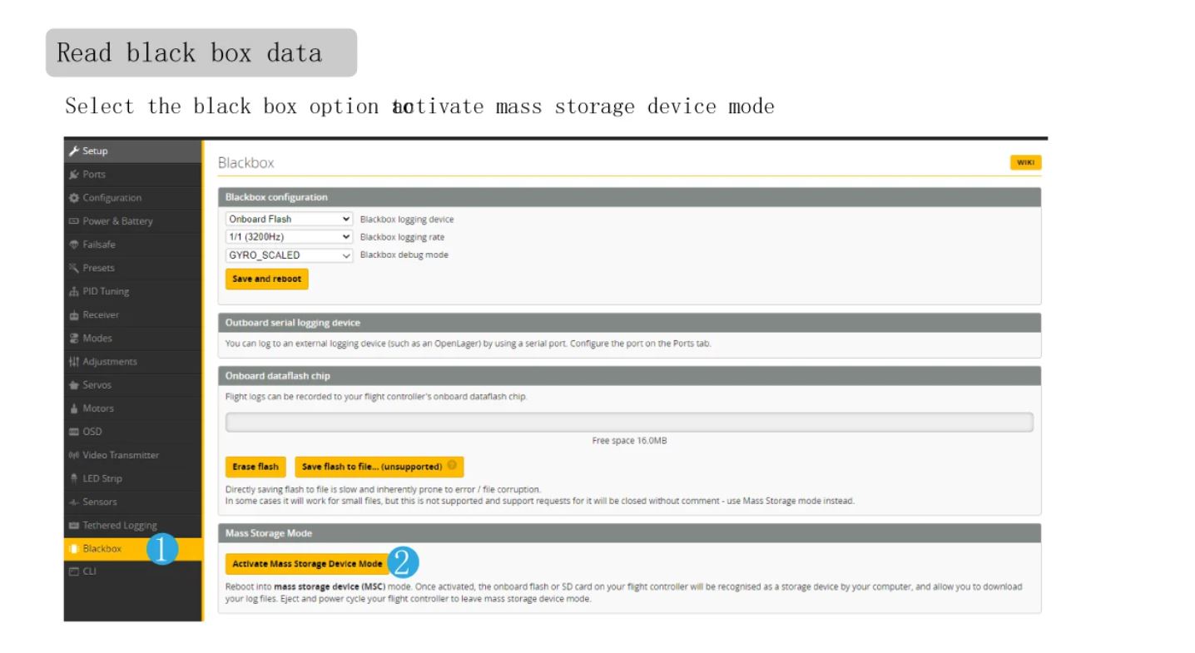
Task: Click the CLI terminal icon
Action: point(73,571)
